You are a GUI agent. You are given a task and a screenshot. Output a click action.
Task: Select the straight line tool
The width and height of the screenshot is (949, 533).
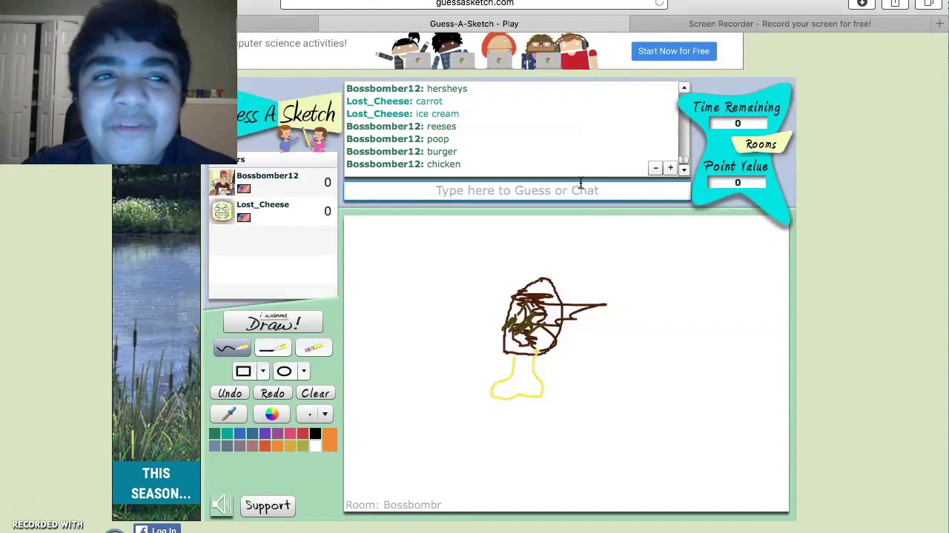pos(273,348)
